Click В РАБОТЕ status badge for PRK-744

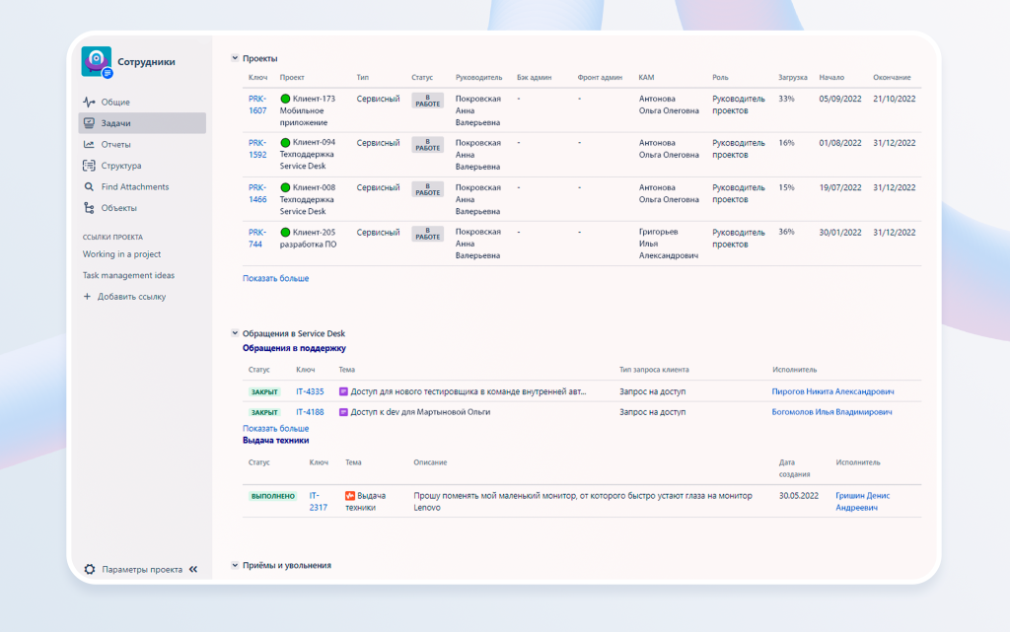[x=428, y=234]
